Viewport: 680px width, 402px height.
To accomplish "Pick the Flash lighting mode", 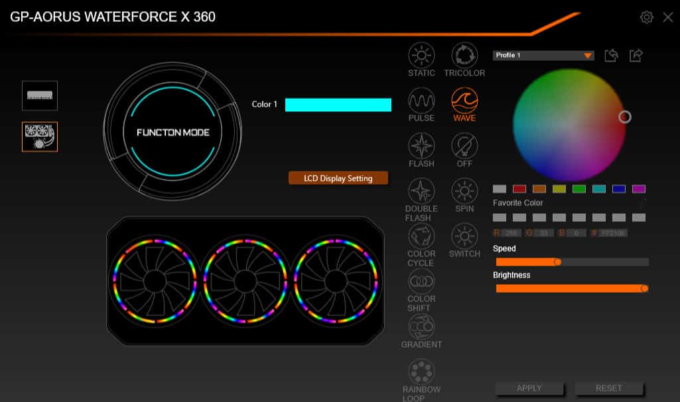I will [x=421, y=150].
